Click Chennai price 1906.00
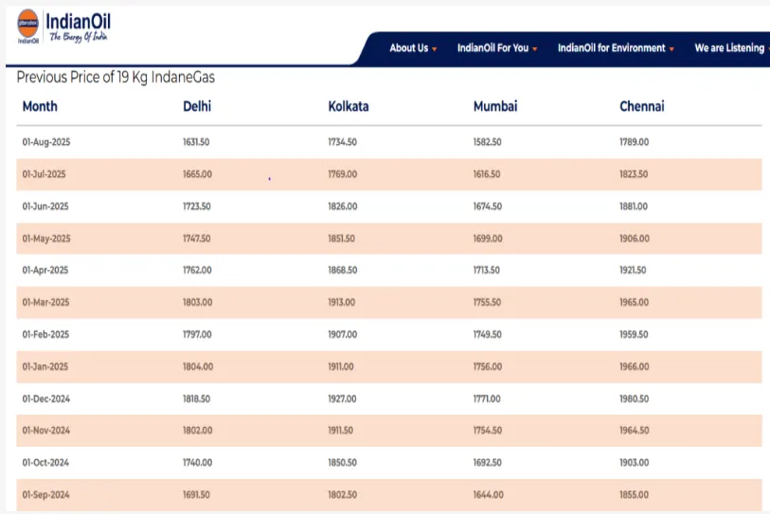 pos(635,239)
